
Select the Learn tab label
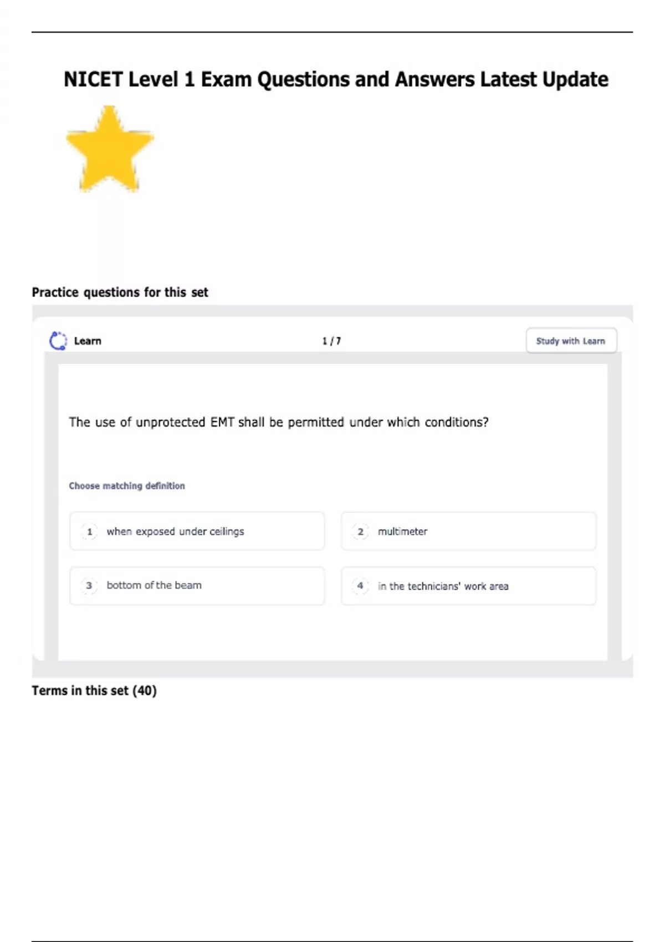point(88,341)
